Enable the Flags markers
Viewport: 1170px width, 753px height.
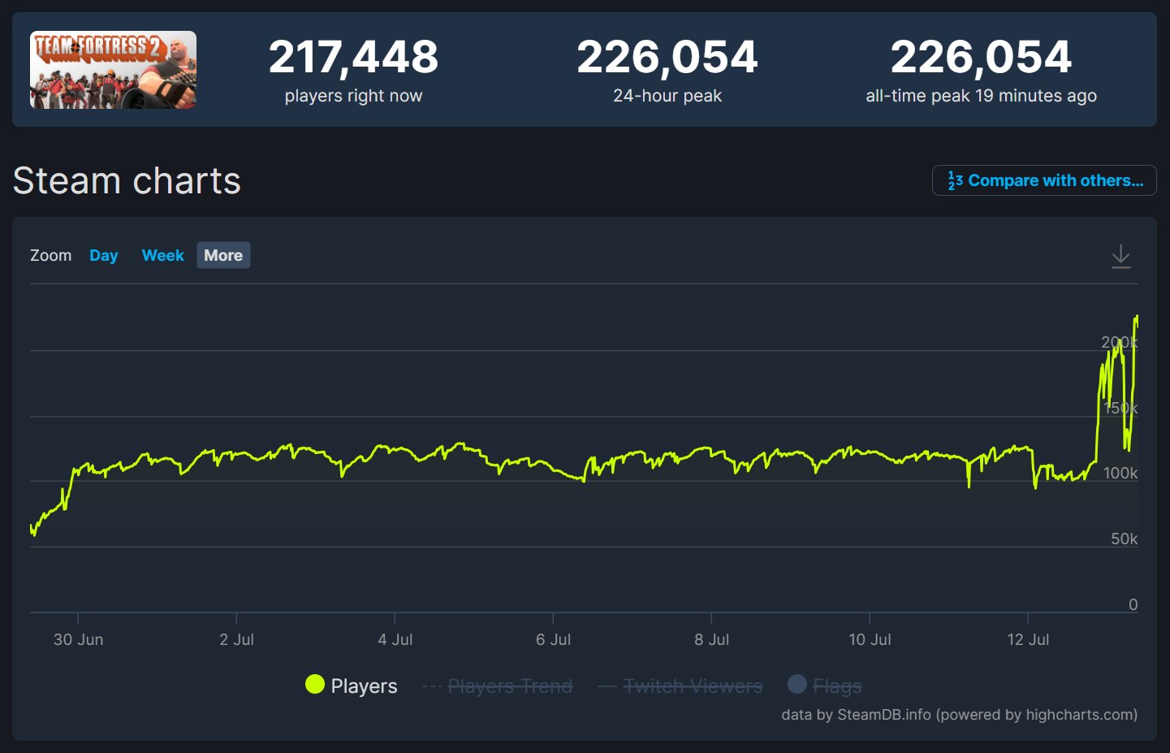click(x=836, y=686)
